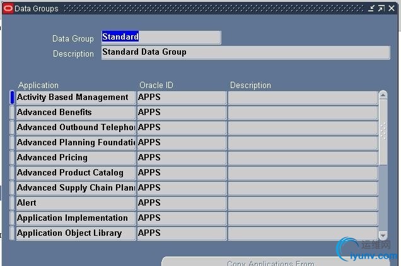Click the record indicator beside Activity Based Management
Screen dimensions: 401x266
tap(12, 97)
